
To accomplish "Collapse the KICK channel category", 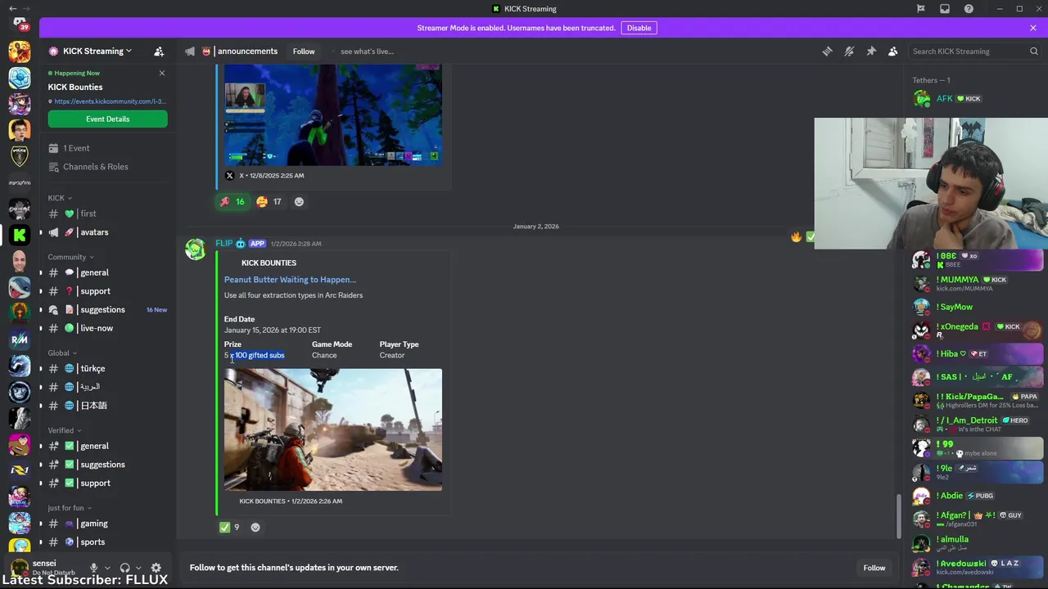I will (x=60, y=198).
